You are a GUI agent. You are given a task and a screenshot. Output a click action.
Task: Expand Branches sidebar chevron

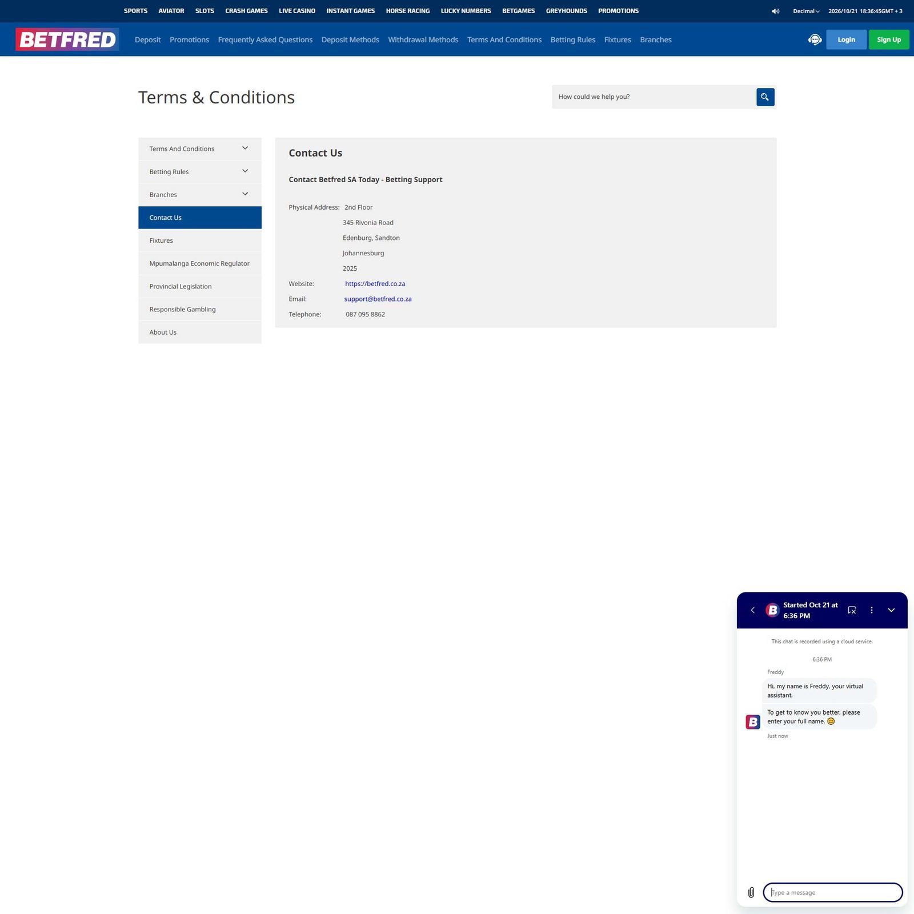245,194
